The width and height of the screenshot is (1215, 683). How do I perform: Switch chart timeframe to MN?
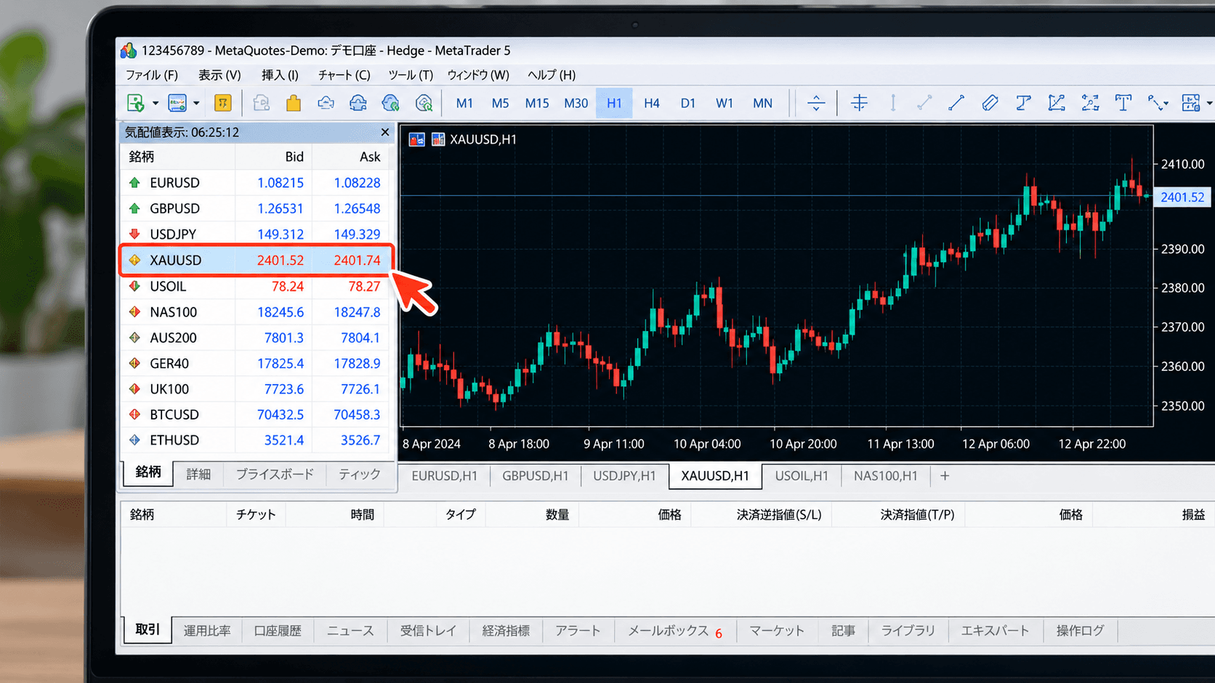pyautogui.click(x=762, y=103)
